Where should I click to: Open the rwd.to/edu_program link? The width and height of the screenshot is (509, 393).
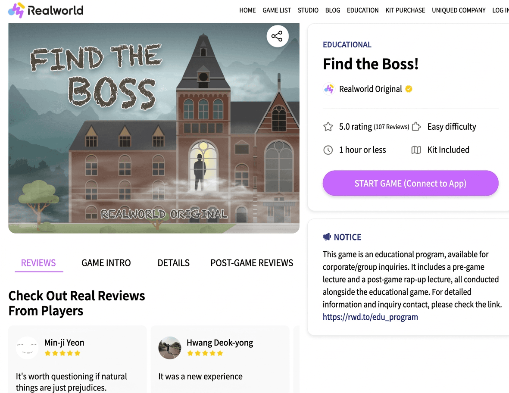(x=370, y=317)
